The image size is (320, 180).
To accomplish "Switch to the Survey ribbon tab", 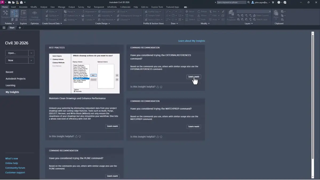I will 81,7.
